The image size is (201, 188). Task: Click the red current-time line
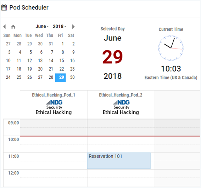[110, 136]
